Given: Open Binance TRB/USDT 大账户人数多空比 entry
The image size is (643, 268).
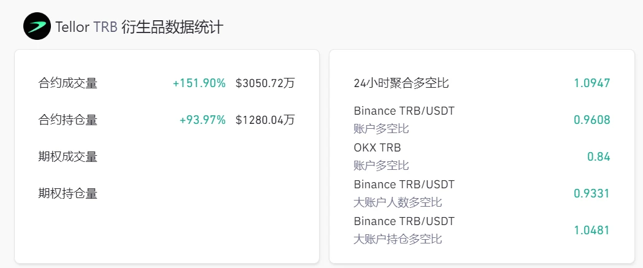Looking at the screenshot, I should pyautogui.click(x=404, y=193).
